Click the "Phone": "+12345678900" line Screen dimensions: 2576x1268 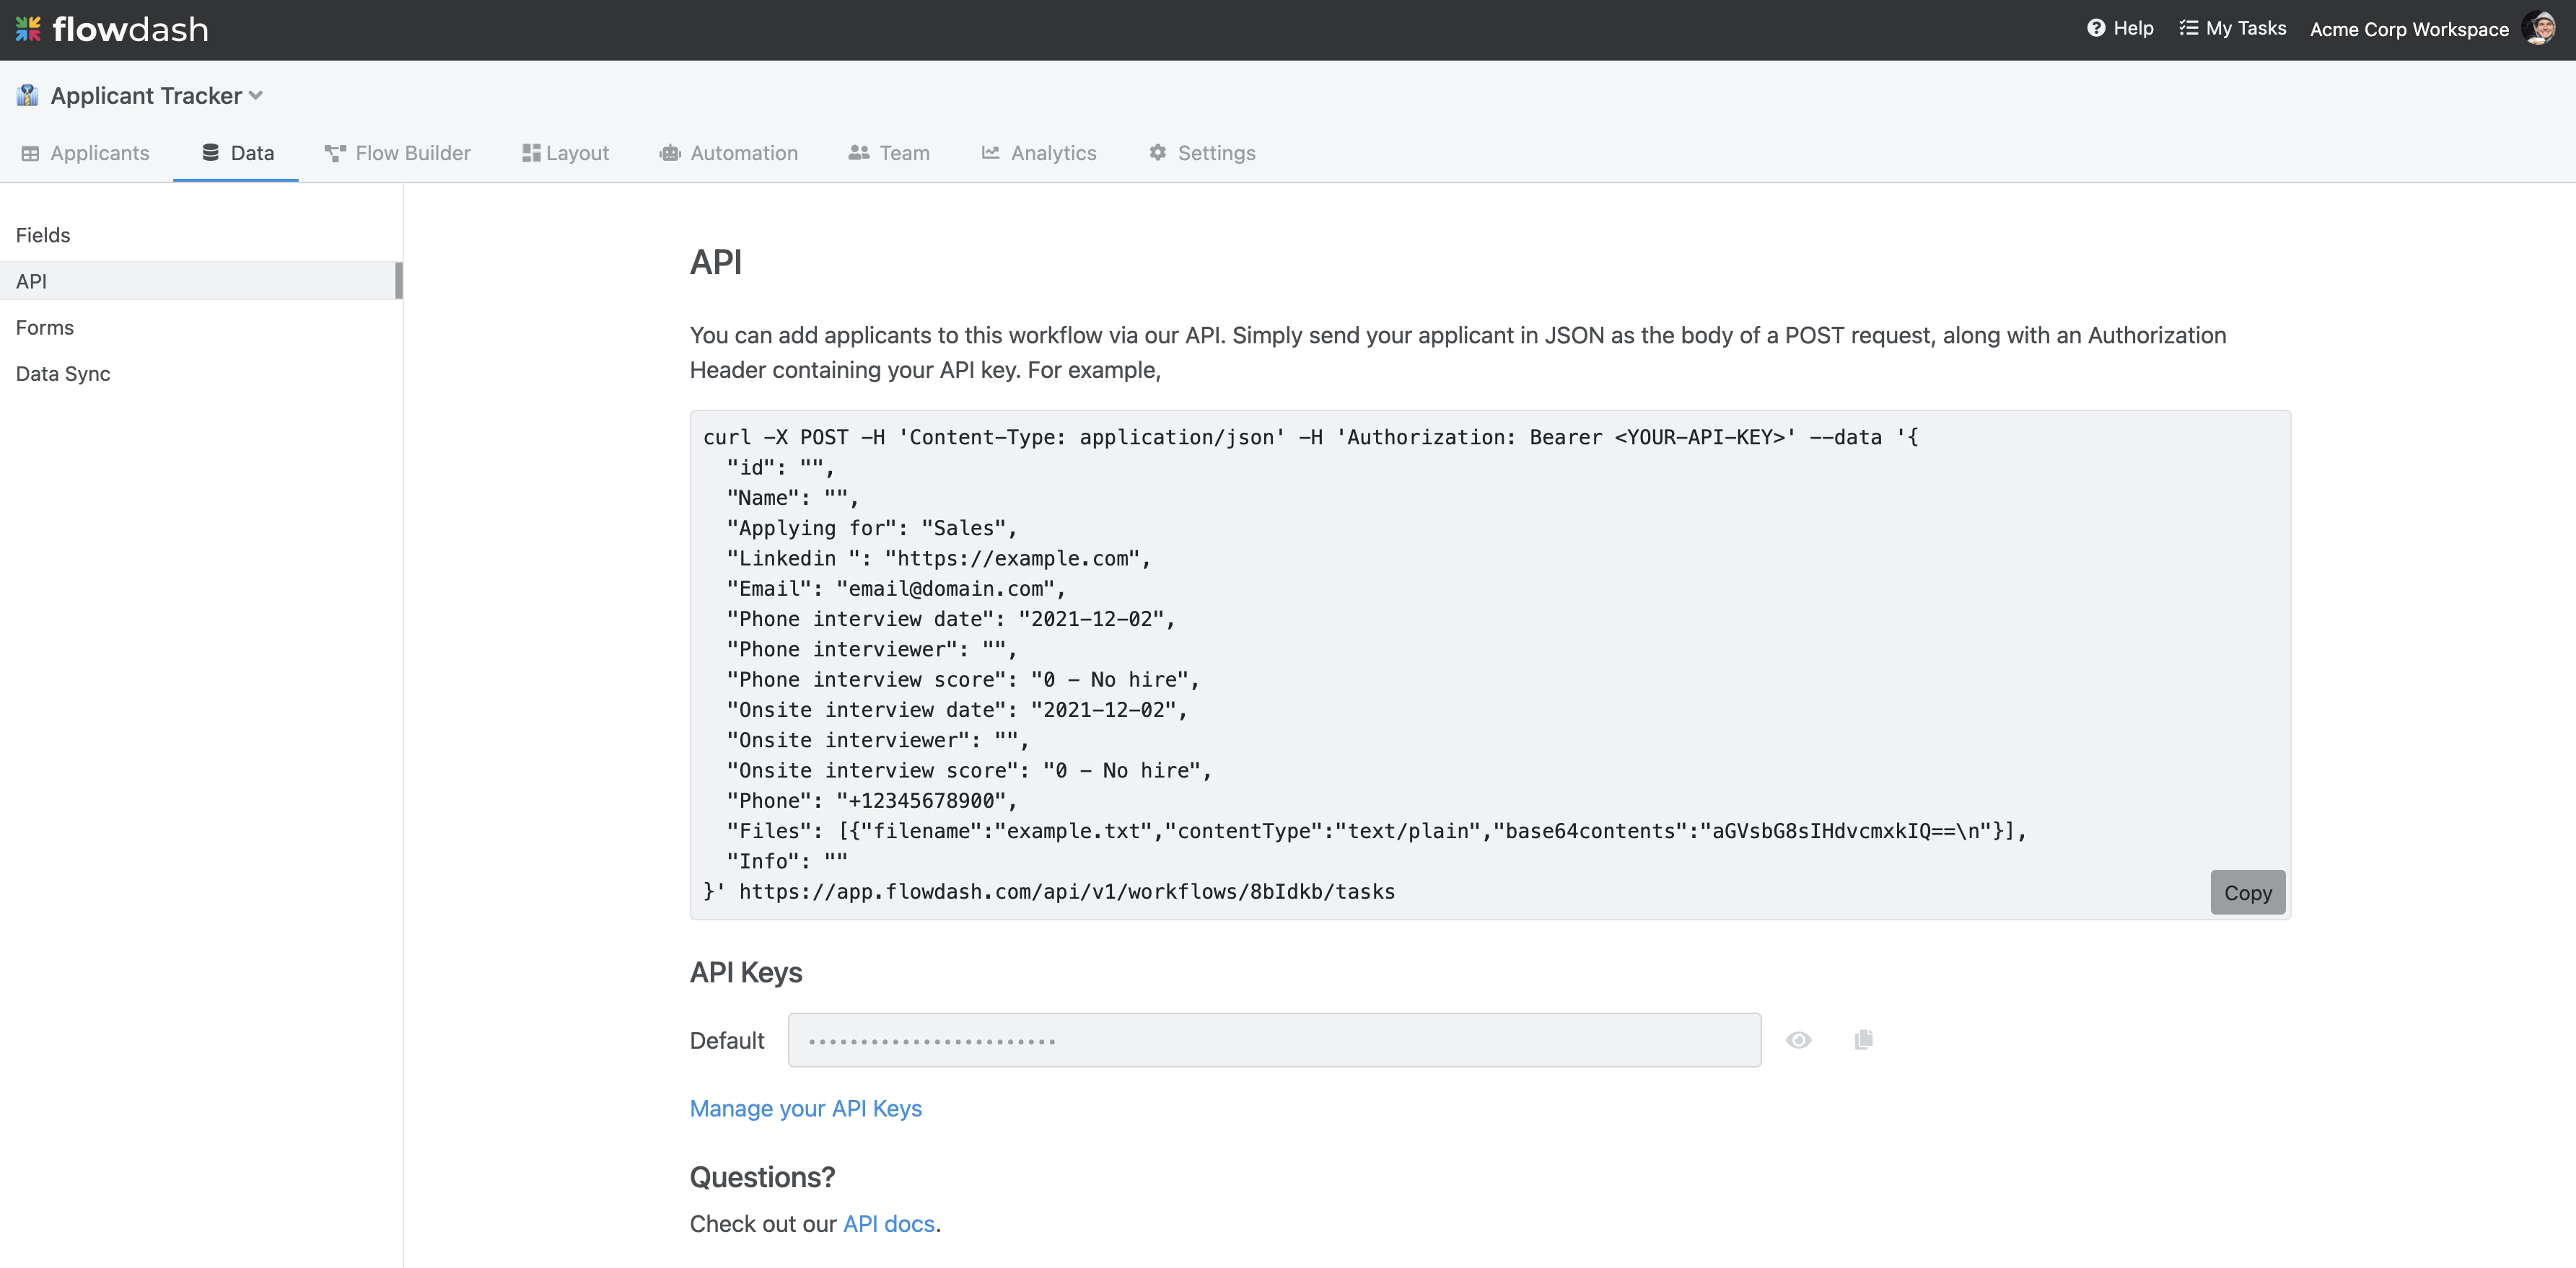(x=872, y=801)
